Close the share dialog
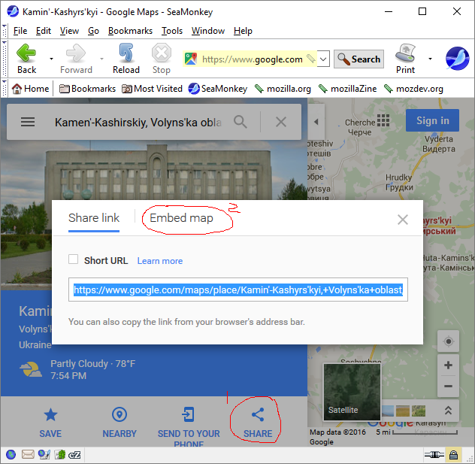Viewport: 475px width, 464px height. tap(403, 219)
